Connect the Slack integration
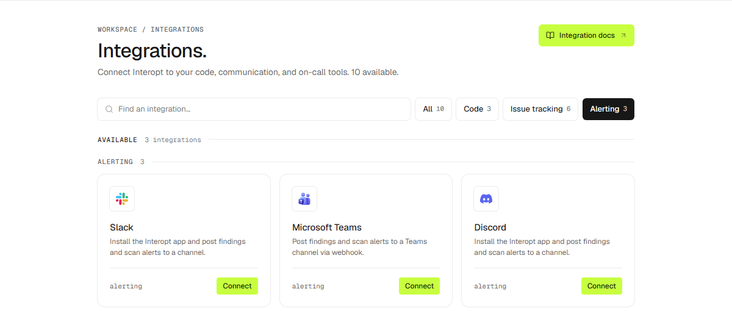 point(237,286)
